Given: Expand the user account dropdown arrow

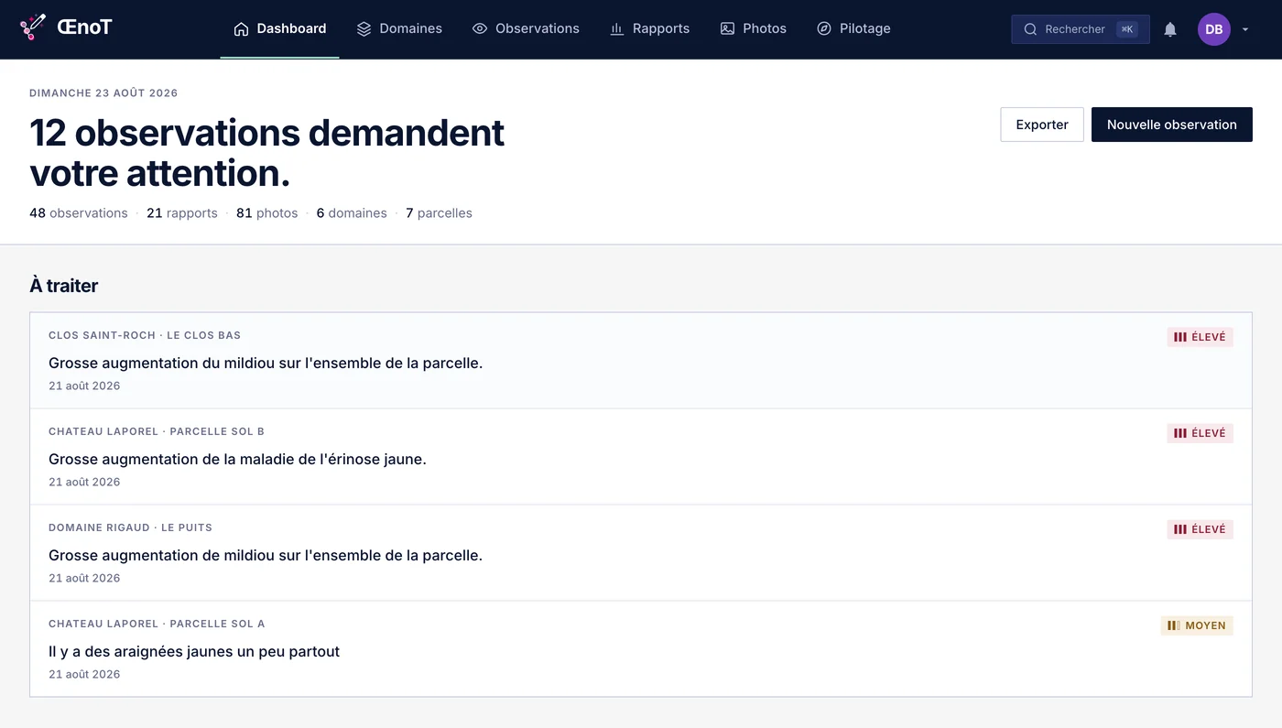Looking at the screenshot, I should pos(1245,29).
